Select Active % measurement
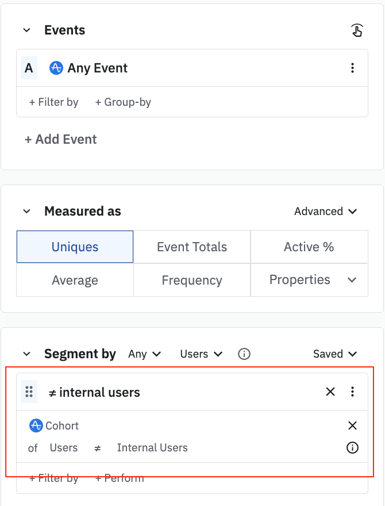The image size is (385, 506). (309, 247)
